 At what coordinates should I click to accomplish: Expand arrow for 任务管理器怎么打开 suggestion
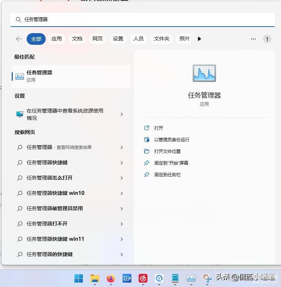122,178
